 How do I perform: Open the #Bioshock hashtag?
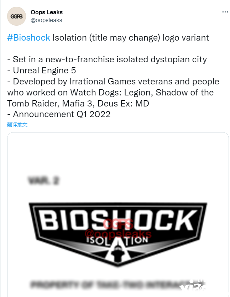[28, 37]
